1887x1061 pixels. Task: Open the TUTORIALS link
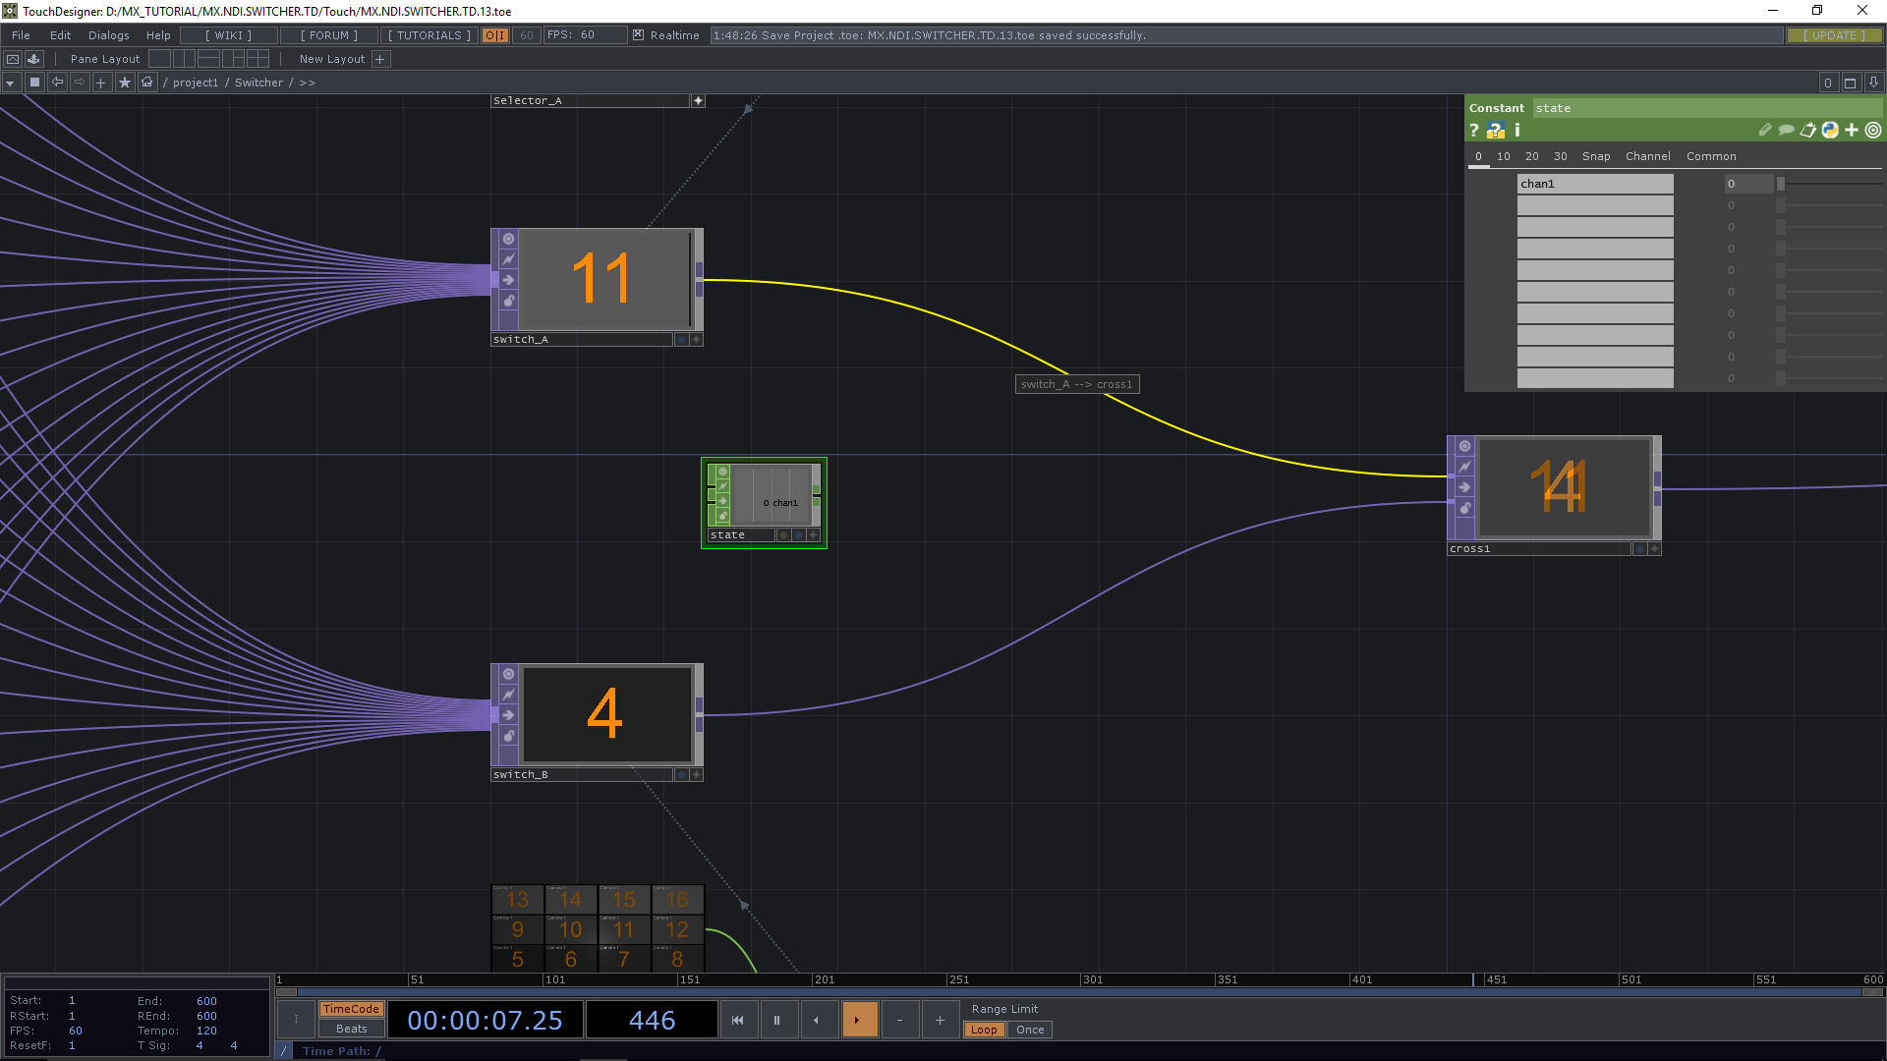point(429,34)
